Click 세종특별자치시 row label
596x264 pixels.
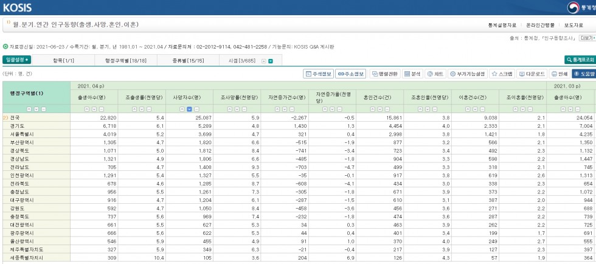coord(27,258)
